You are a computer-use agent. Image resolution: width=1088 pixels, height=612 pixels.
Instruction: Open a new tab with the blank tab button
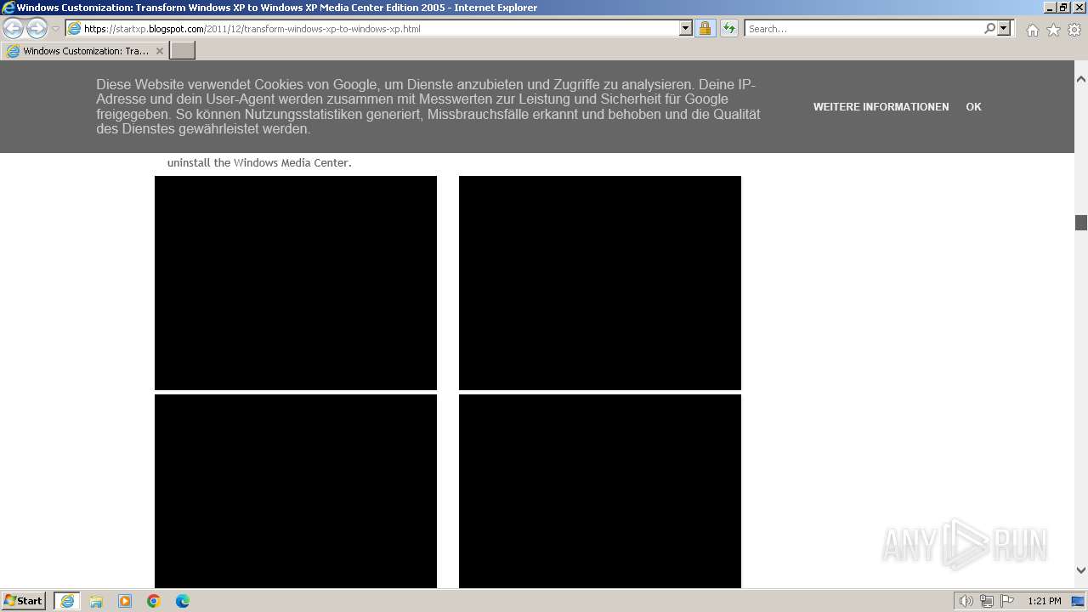(x=183, y=51)
